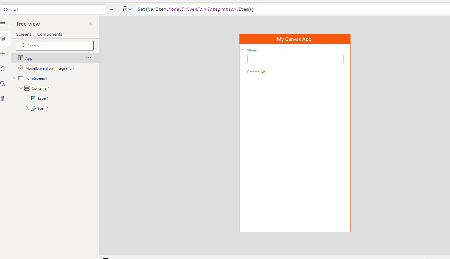Click the Name text input on canvas
Image resolution: width=450 pixels, height=259 pixels.
tap(295, 59)
